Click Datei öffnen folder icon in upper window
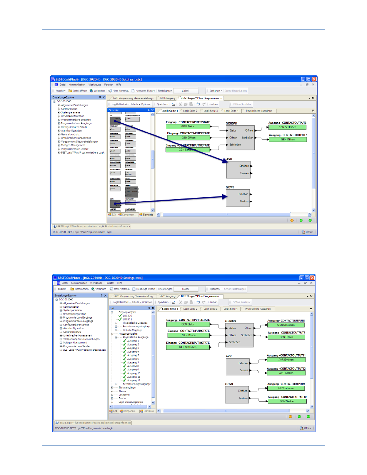The height and width of the screenshot is (475, 367). tap(70, 91)
